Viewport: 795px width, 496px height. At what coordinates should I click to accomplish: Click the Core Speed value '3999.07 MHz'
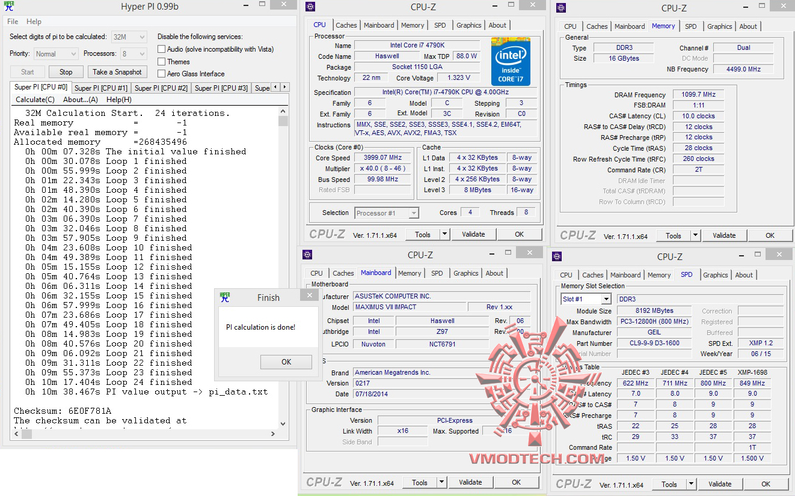[382, 157]
